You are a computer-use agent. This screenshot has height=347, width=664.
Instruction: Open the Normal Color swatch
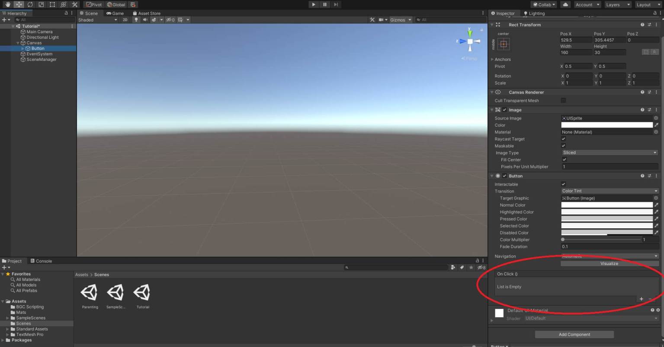pyautogui.click(x=606, y=205)
